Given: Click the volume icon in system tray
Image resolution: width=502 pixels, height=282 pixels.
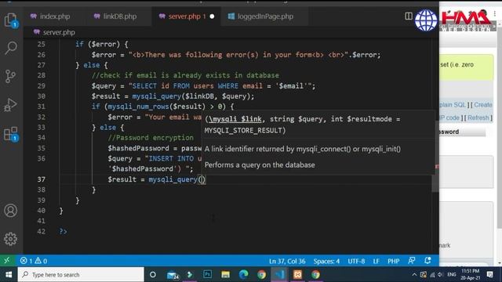Looking at the screenshot, I should [441, 274].
